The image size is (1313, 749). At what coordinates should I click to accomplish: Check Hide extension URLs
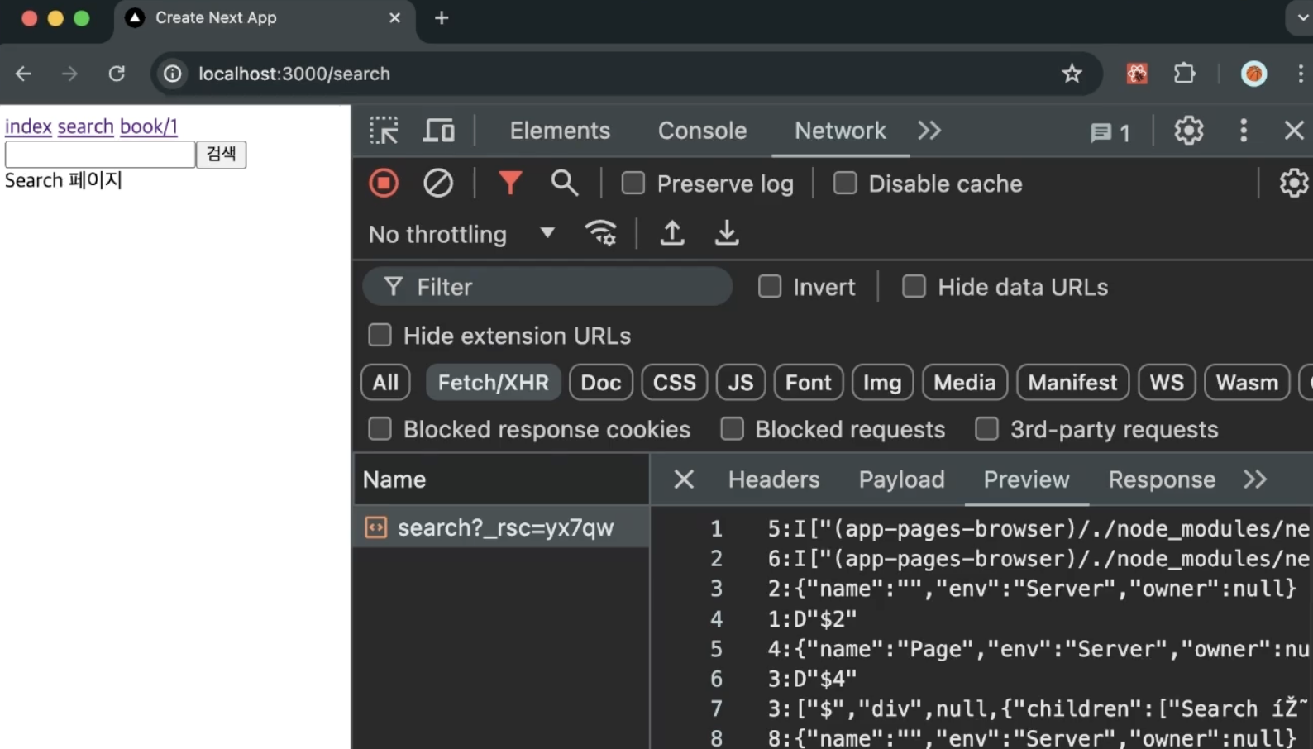point(380,335)
